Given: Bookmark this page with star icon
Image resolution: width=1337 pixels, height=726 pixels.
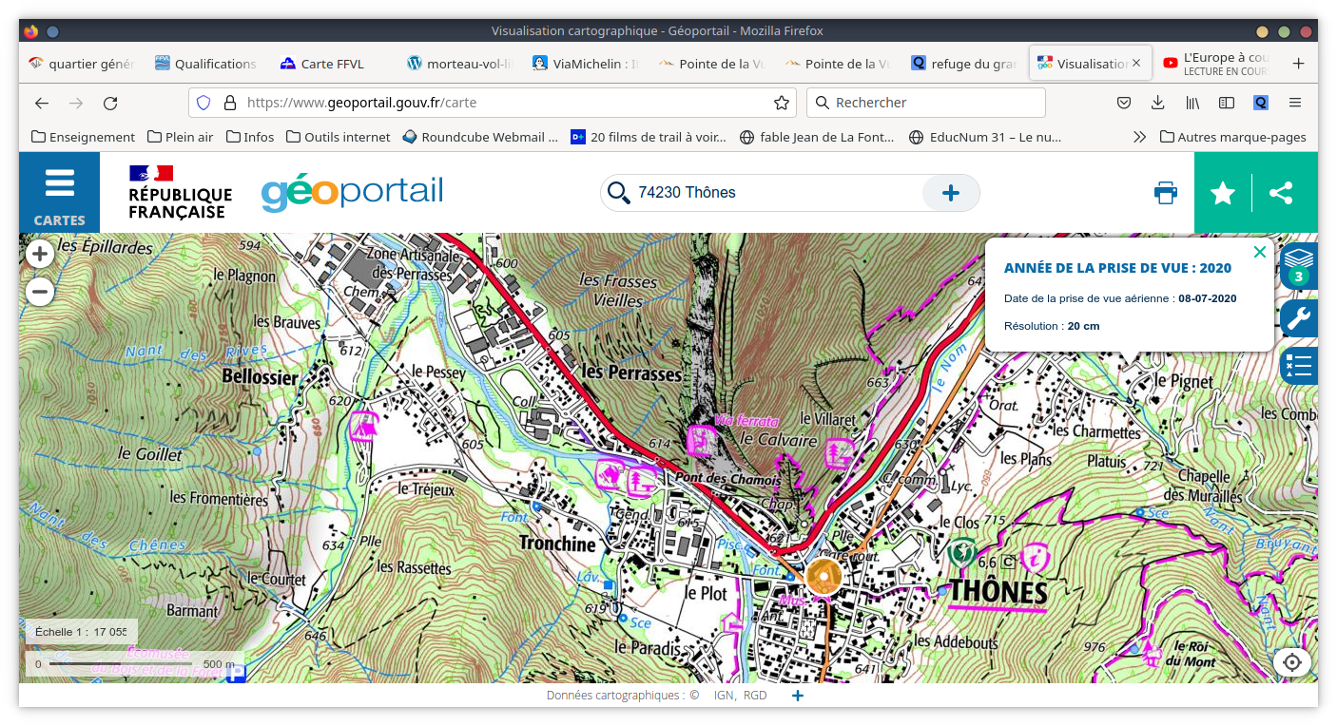Looking at the screenshot, I should [x=782, y=103].
